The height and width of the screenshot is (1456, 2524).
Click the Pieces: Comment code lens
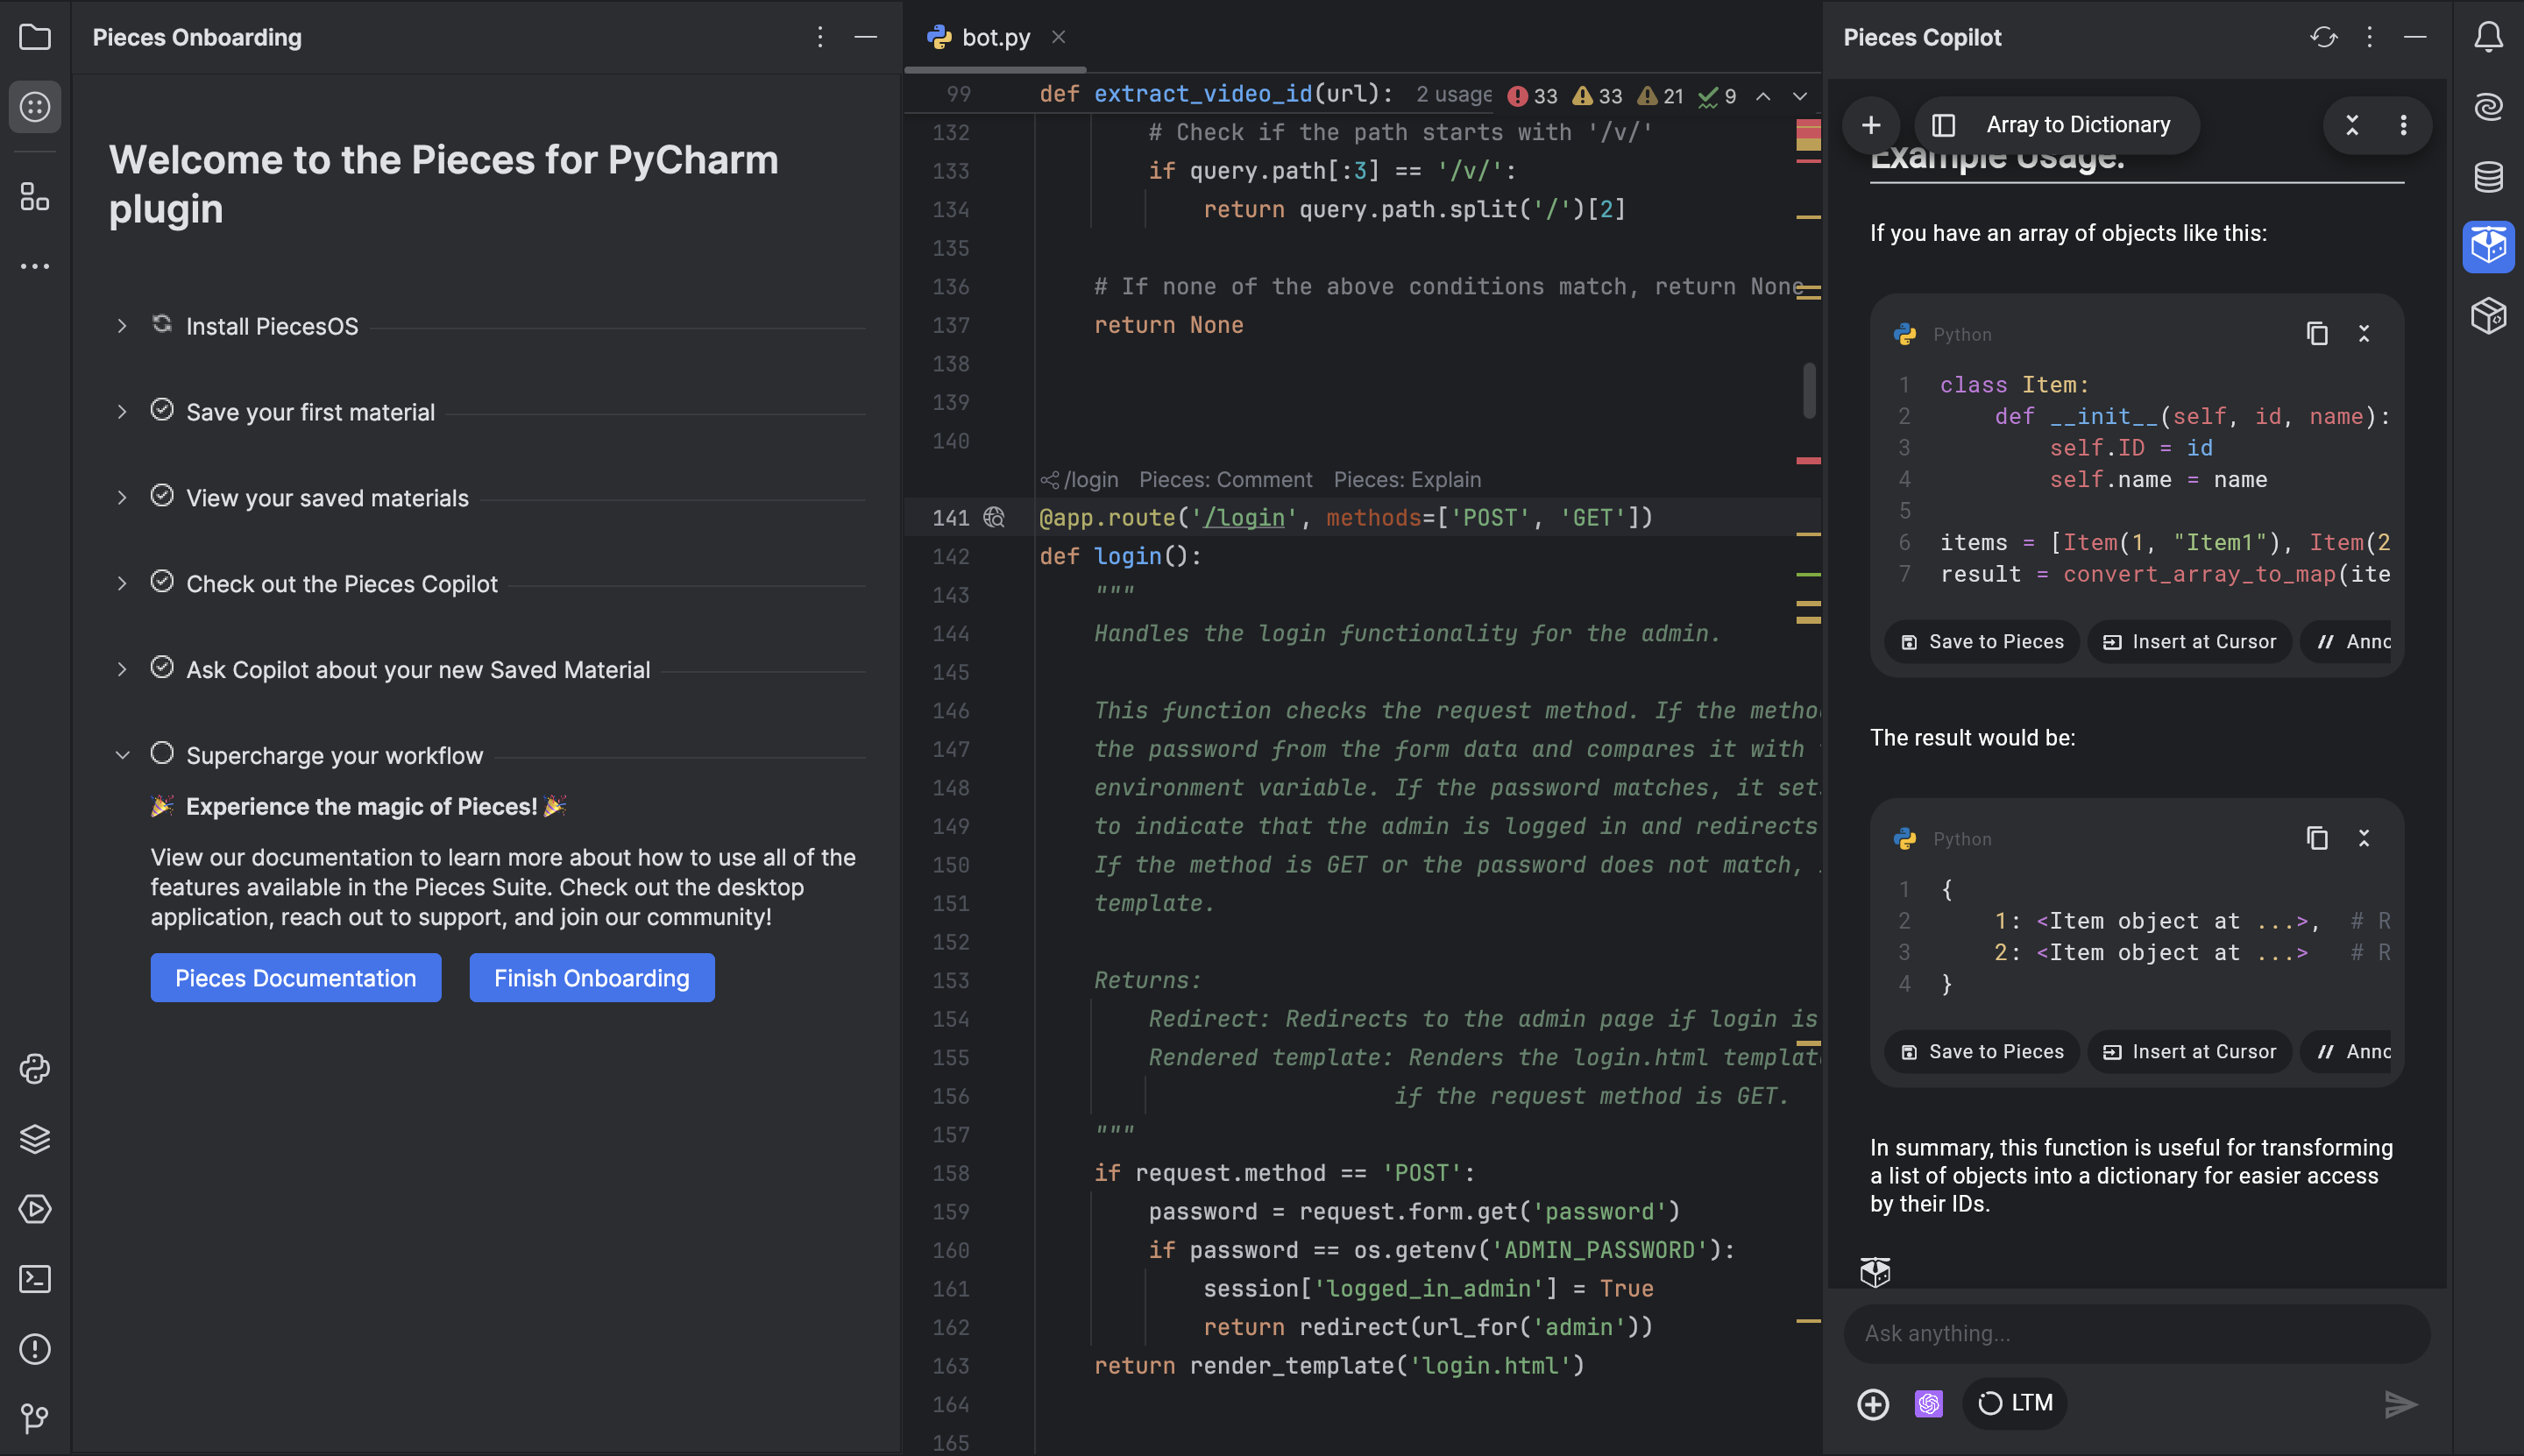1225,479
